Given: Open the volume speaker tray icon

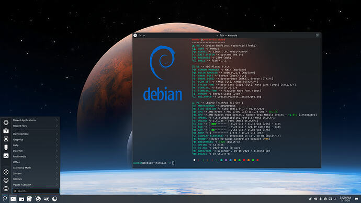Looking at the screenshot, I should pos(315,199).
